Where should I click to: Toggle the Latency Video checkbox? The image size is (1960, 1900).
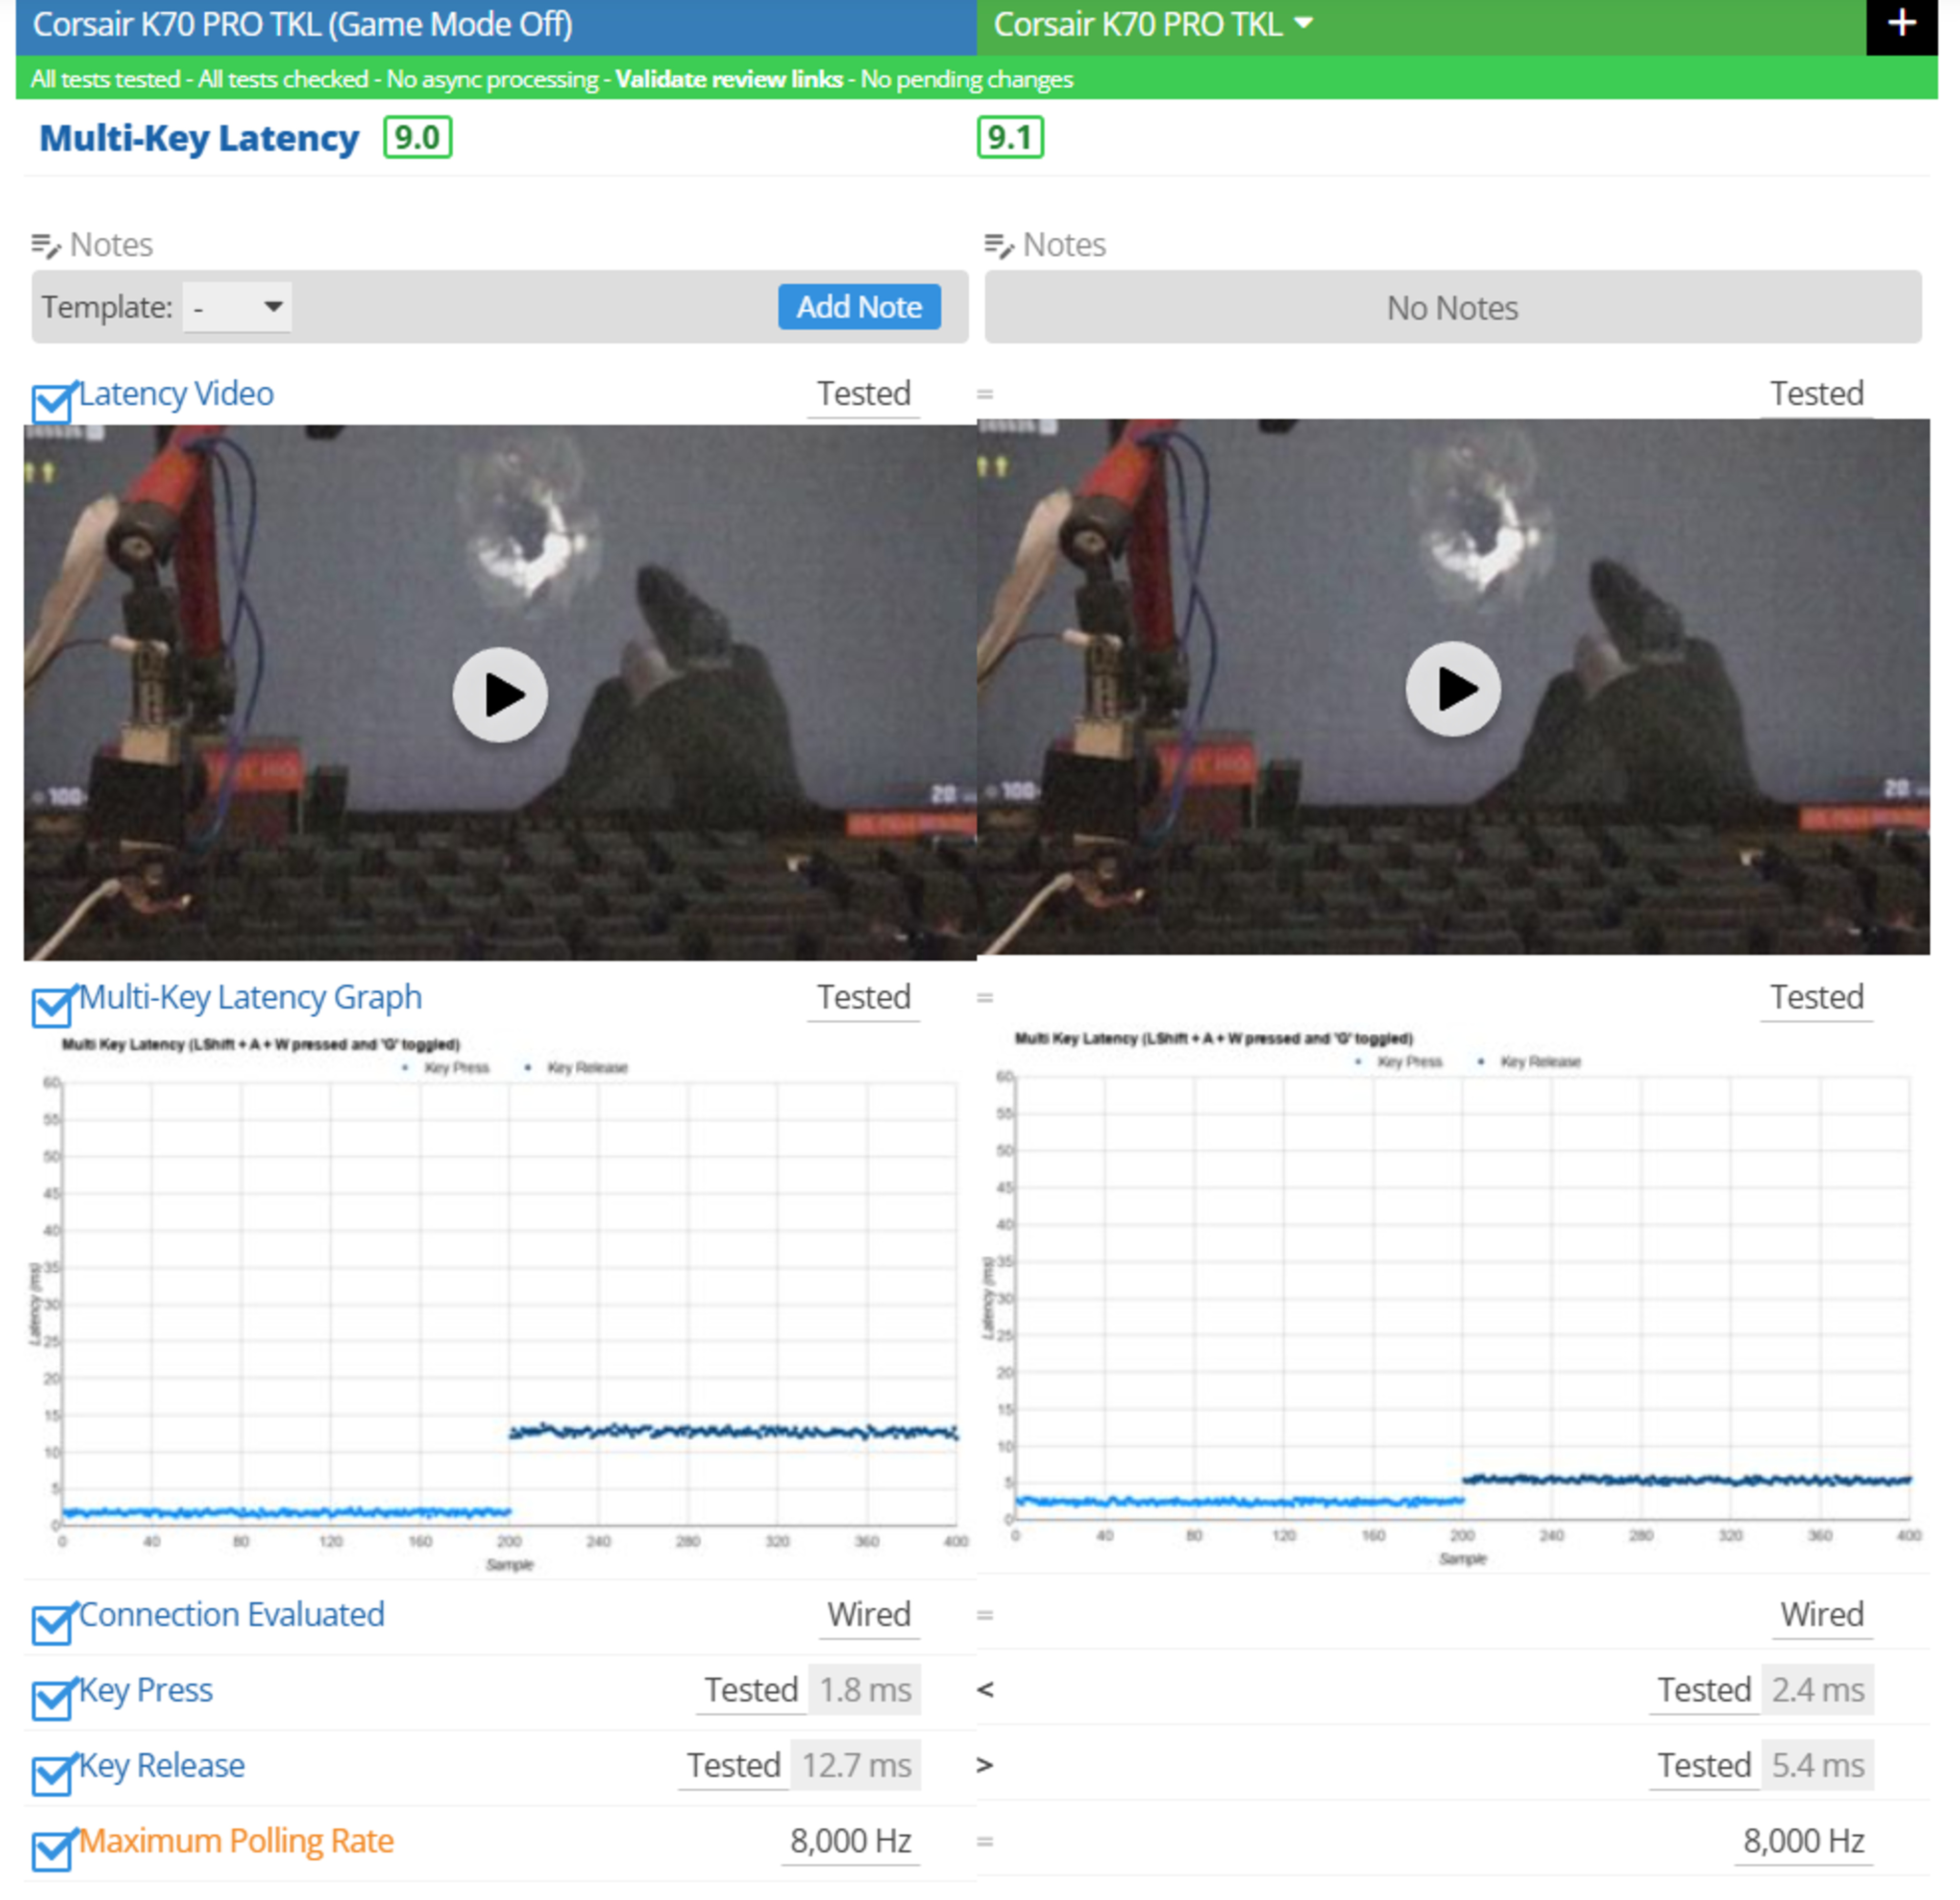(x=51, y=403)
